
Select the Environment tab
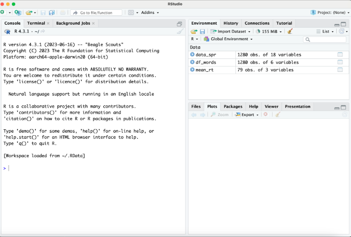[x=204, y=23]
